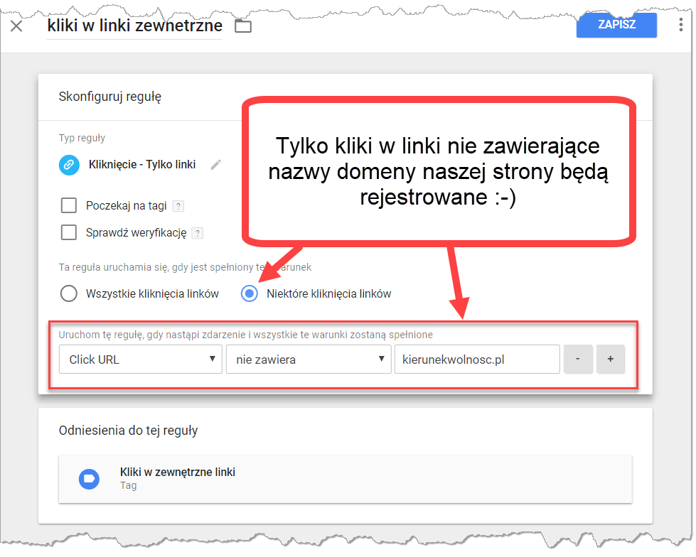Click the trigger name title field
The height and width of the screenshot is (557, 696).
click(134, 26)
